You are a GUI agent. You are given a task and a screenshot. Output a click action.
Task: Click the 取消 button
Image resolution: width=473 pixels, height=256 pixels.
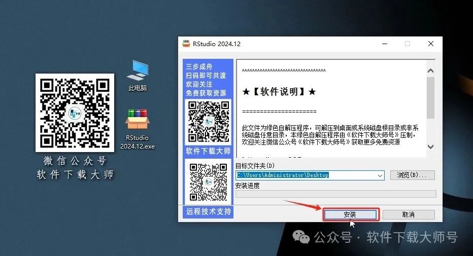pos(409,214)
